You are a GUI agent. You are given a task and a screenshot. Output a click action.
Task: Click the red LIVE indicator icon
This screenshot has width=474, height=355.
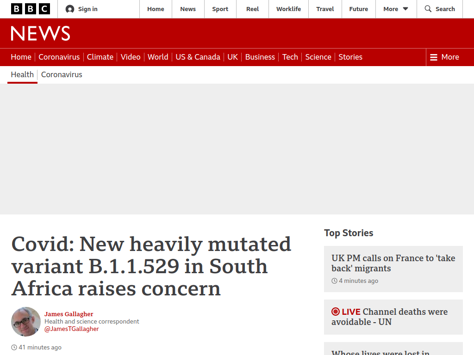(x=336, y=312)
